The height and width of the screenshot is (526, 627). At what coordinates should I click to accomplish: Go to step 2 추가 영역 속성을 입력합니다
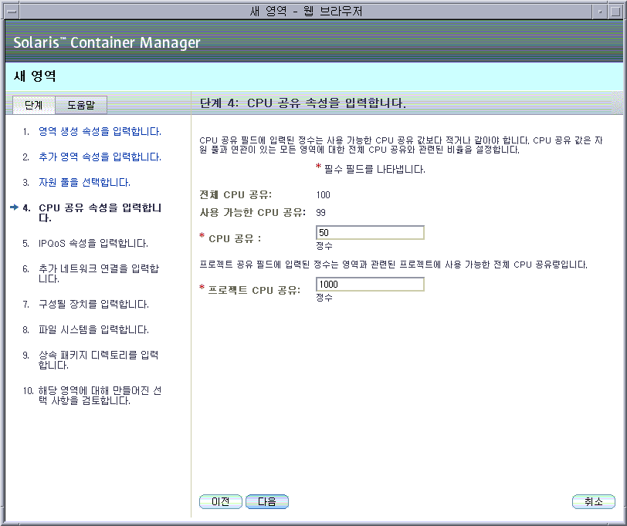(x=100, y=157)
